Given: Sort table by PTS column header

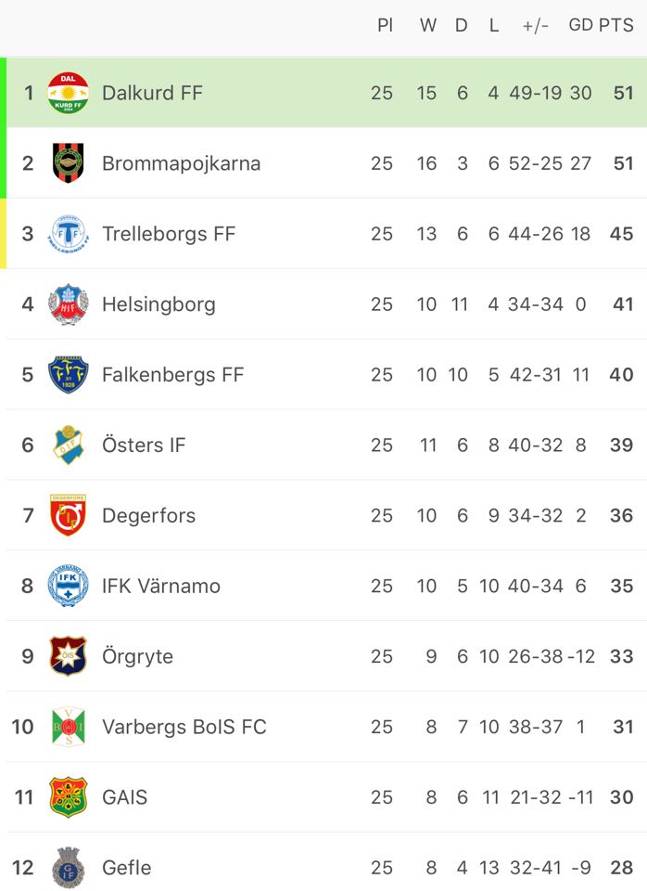Looking at the screenshot, I should pos(615,26).
